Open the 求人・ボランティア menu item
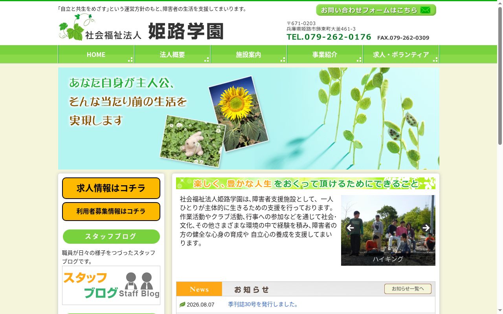The height and width of the screenshot is (314, 503). 401,54
